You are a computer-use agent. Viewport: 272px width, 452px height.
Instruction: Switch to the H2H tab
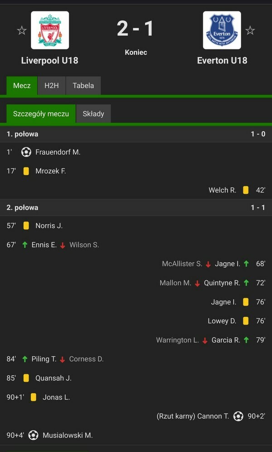[x=52, y=85]
